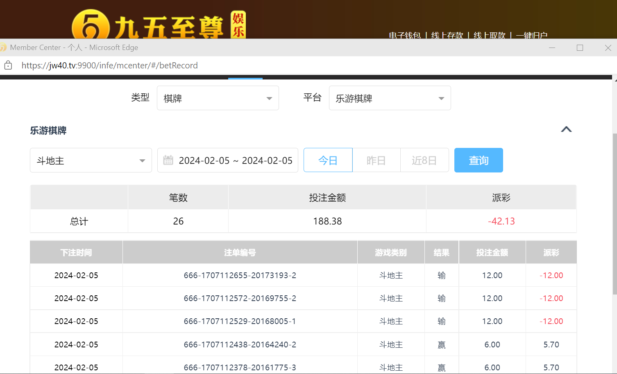Click the 乐游棋牌 section heading
The height and width of the screenshot is (374, 617).
[48, 130]
